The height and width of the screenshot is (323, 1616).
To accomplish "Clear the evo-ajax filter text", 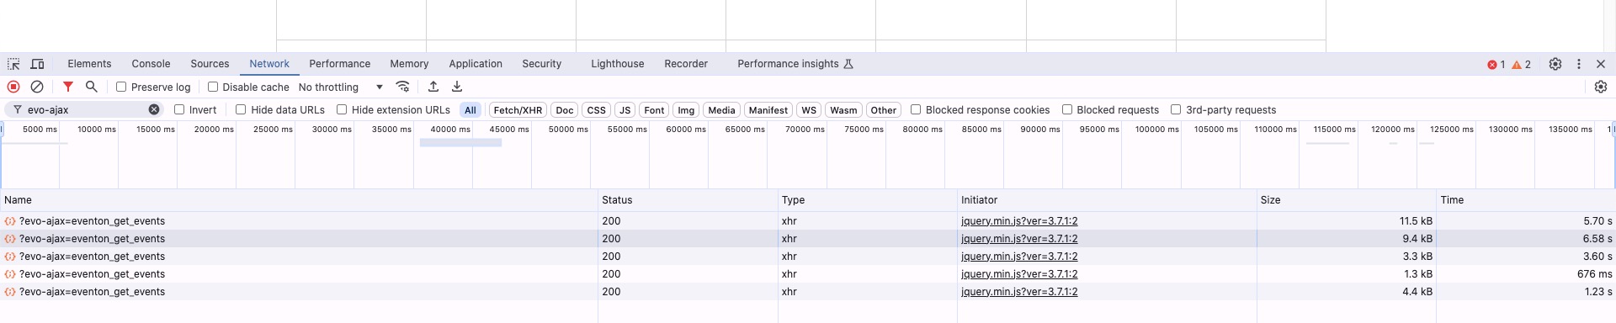I will [154, 109].
